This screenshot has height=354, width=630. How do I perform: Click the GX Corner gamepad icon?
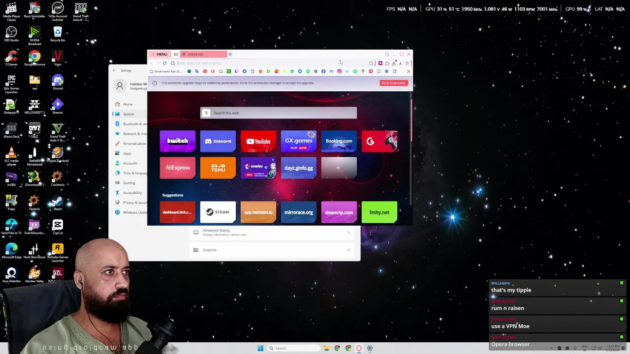click(x=176, y=54)
